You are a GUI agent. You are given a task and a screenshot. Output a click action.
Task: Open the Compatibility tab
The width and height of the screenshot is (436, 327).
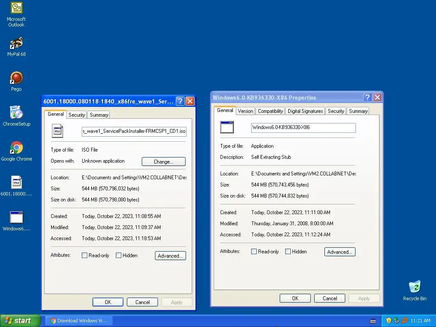click(270, 111)
